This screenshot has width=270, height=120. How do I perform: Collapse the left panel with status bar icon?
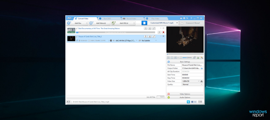point(68,102)
